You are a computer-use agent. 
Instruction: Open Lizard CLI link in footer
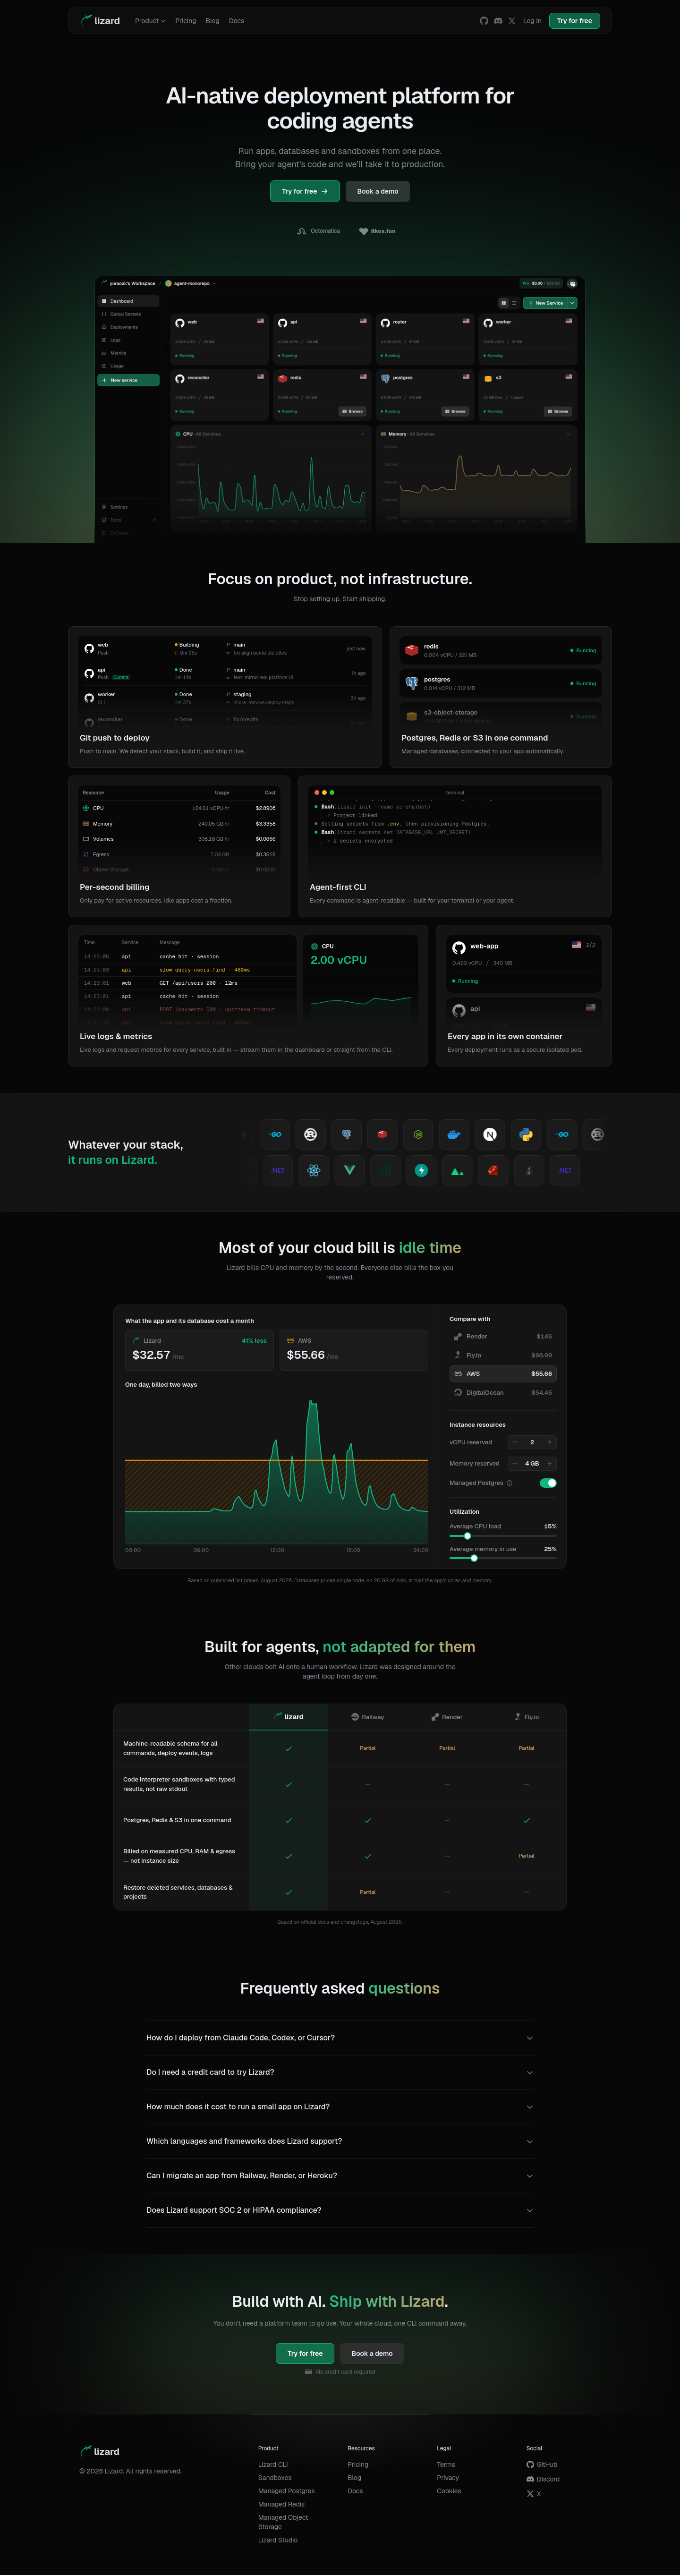click(x=273, y=2465)
